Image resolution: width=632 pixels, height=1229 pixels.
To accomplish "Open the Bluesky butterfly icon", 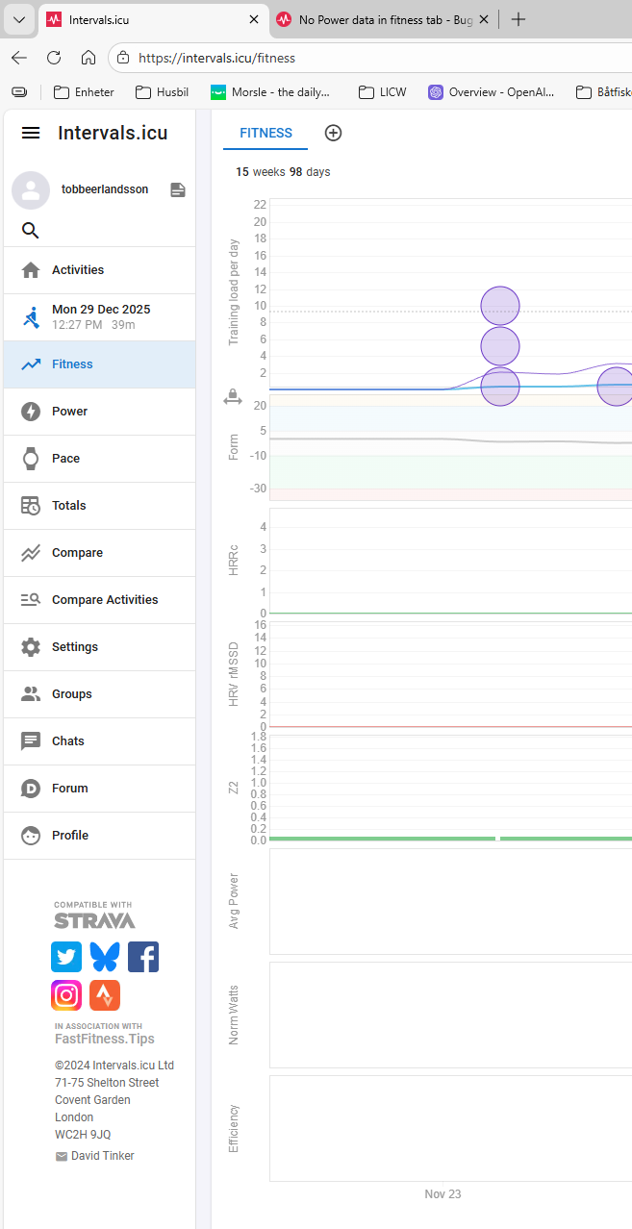I will pyautogui.click(x=105, y=957).
